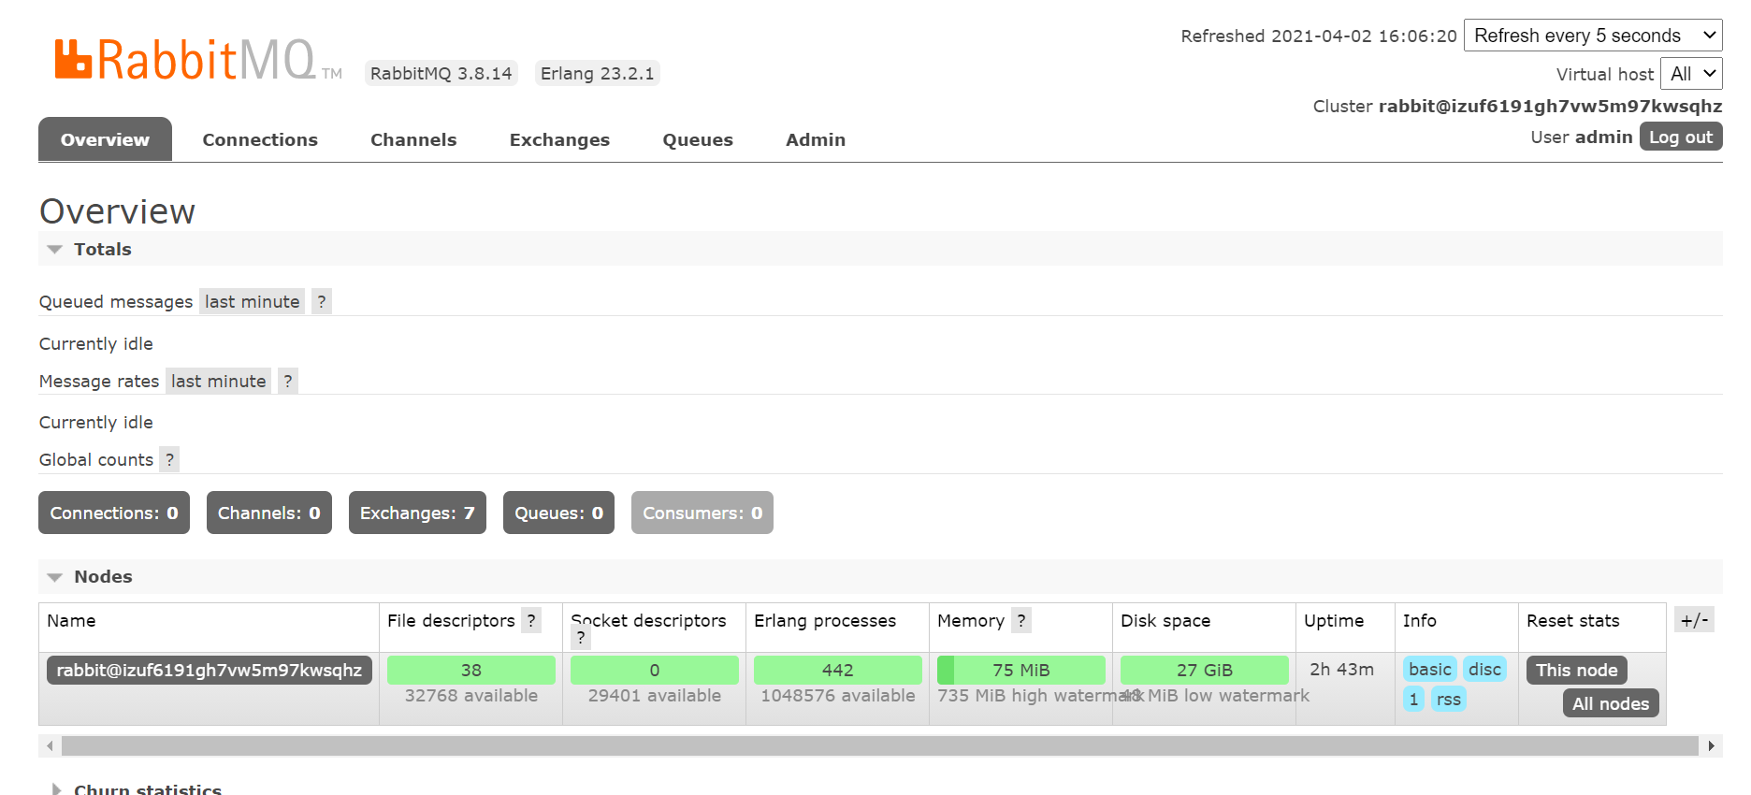The image size is (1751, 795).
Task: Click the horizontal scrollbar thumb
Action: click(x=879, y=745)
